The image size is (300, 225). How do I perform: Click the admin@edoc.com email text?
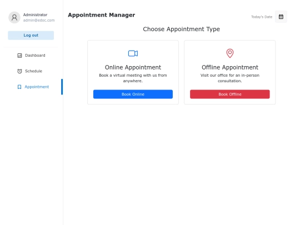39,21
